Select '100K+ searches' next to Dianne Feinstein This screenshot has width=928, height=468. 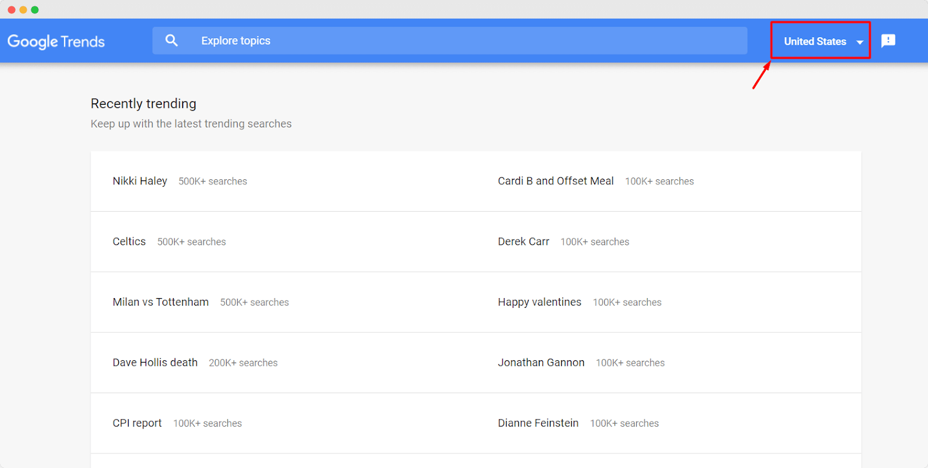[625, 424]
